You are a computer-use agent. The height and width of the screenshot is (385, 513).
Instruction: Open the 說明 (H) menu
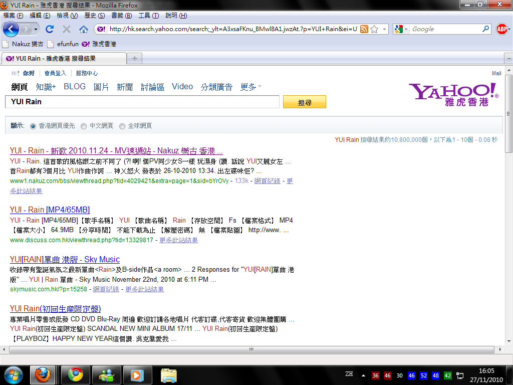click(x=176, y=16)
